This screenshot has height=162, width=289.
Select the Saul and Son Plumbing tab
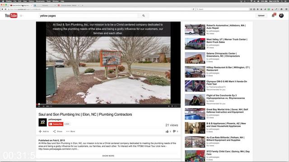coord(21,5)
